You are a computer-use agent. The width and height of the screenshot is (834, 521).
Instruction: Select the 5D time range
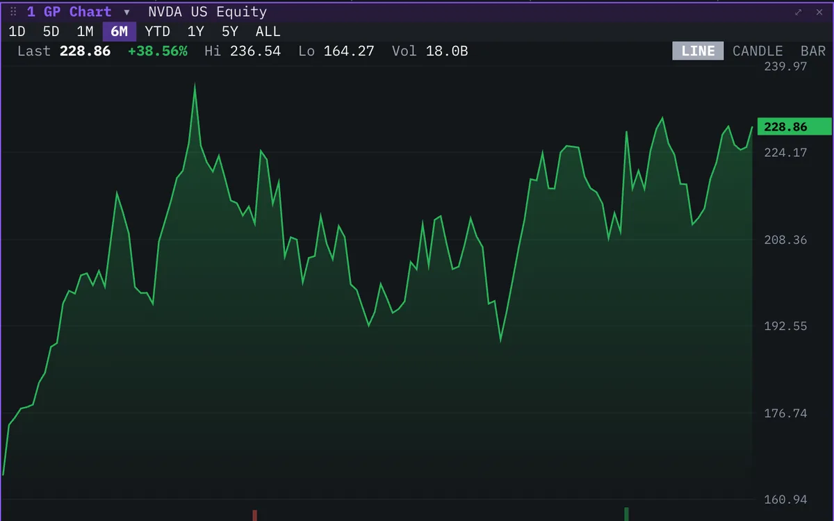[51, 31]
